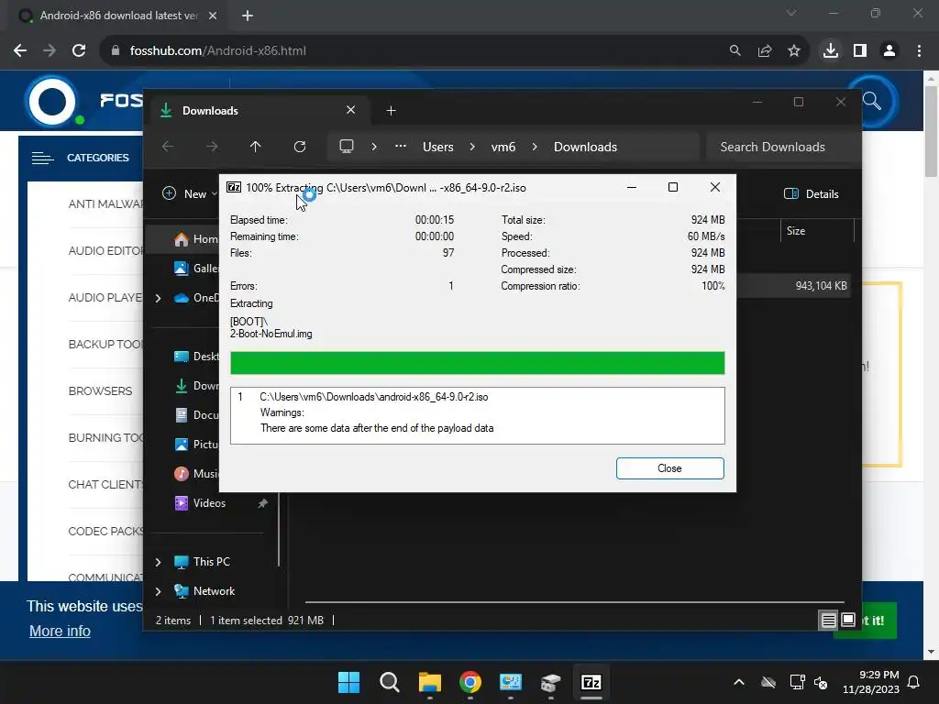Open Pictures in Explorer quick access

coord(196,445)
